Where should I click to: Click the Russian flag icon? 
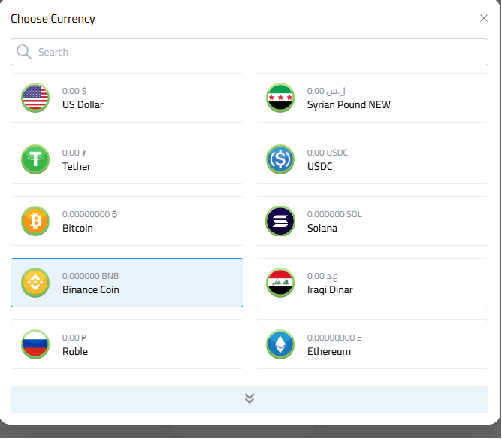tap(35, 344)
